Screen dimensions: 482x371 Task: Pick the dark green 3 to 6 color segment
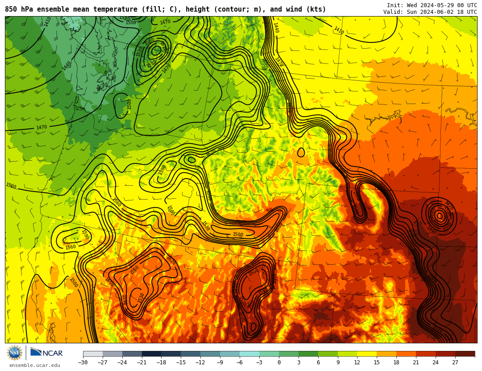click(308, 354)
